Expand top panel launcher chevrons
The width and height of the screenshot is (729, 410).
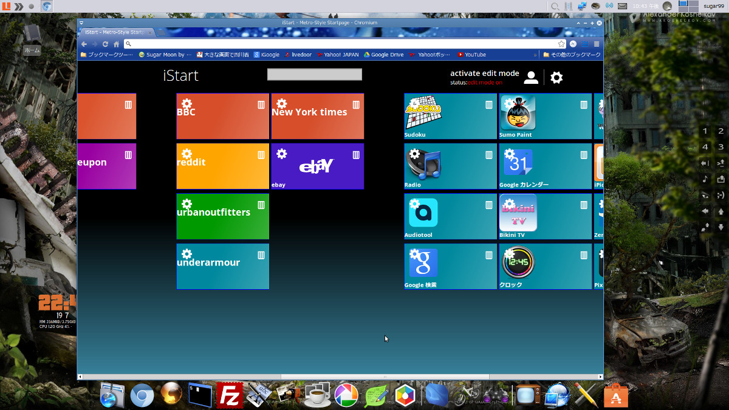coord(19,6)
